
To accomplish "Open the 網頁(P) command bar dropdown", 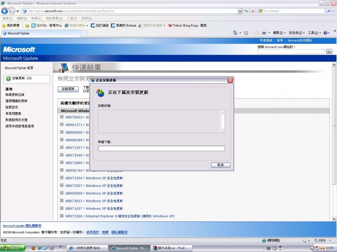I will point(279,33).
